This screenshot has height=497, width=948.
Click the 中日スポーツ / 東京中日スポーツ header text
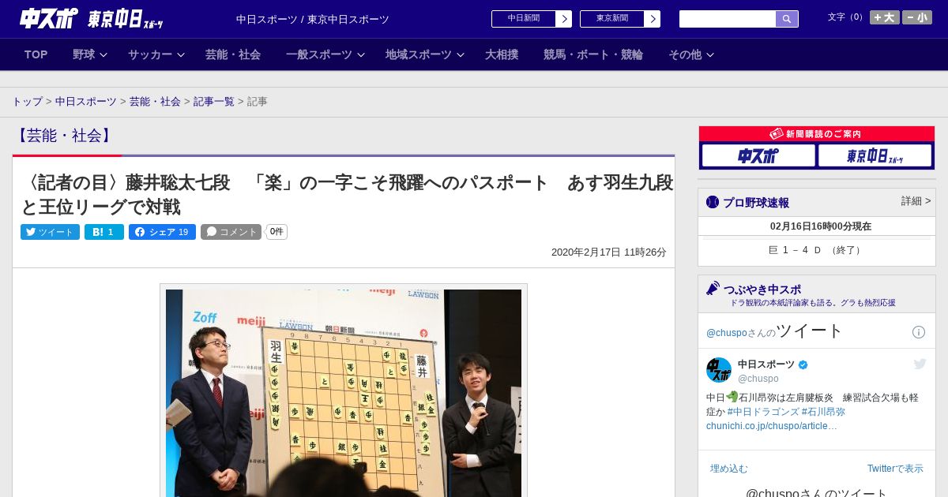coord(313,20)
